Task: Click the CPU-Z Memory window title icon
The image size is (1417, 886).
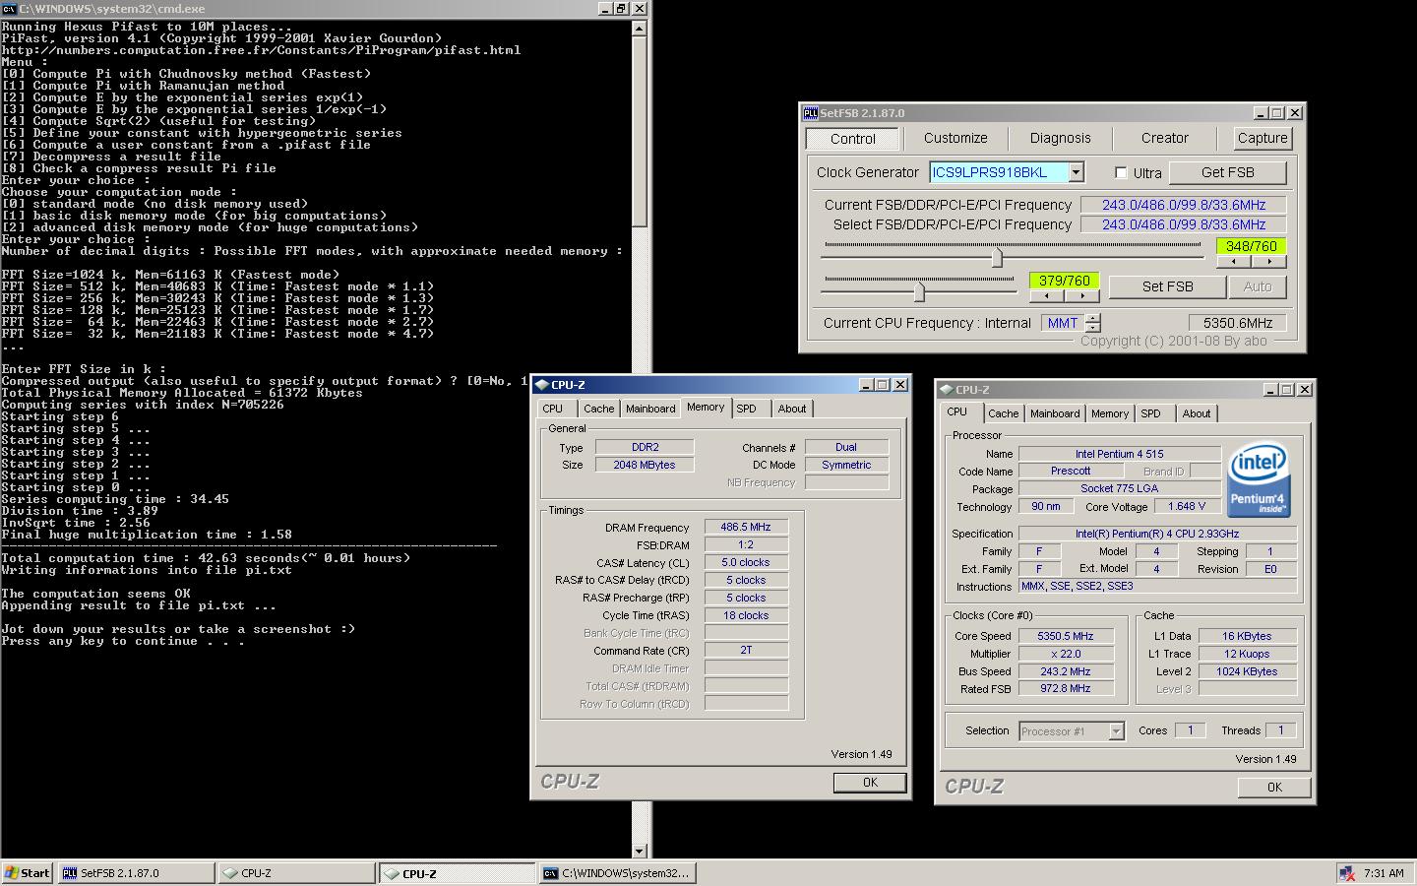Action: pyautogui.click(x=541, y=385)
